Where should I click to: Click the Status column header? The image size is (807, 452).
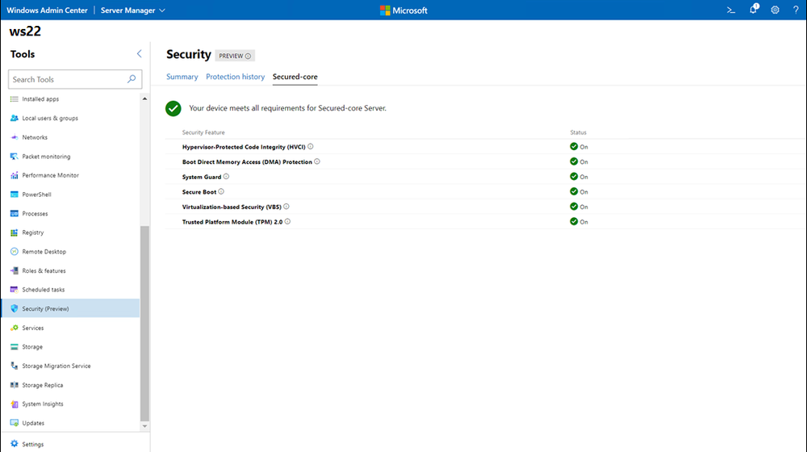(x=578, y=132)
